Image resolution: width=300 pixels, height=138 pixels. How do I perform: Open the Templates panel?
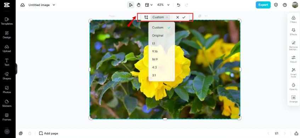point(7,21)
